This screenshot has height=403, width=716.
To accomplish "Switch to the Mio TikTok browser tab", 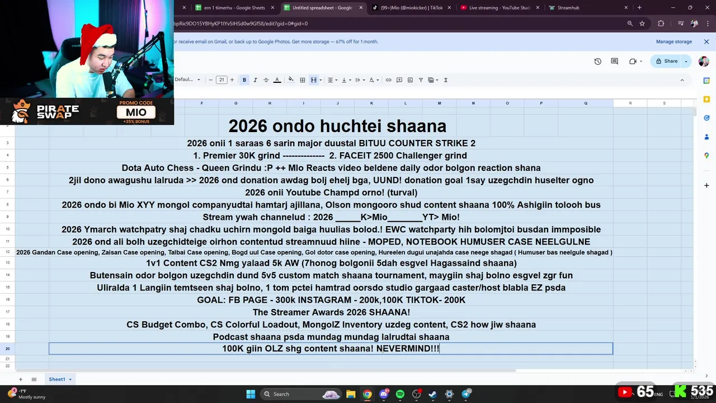I will point(412,8).
